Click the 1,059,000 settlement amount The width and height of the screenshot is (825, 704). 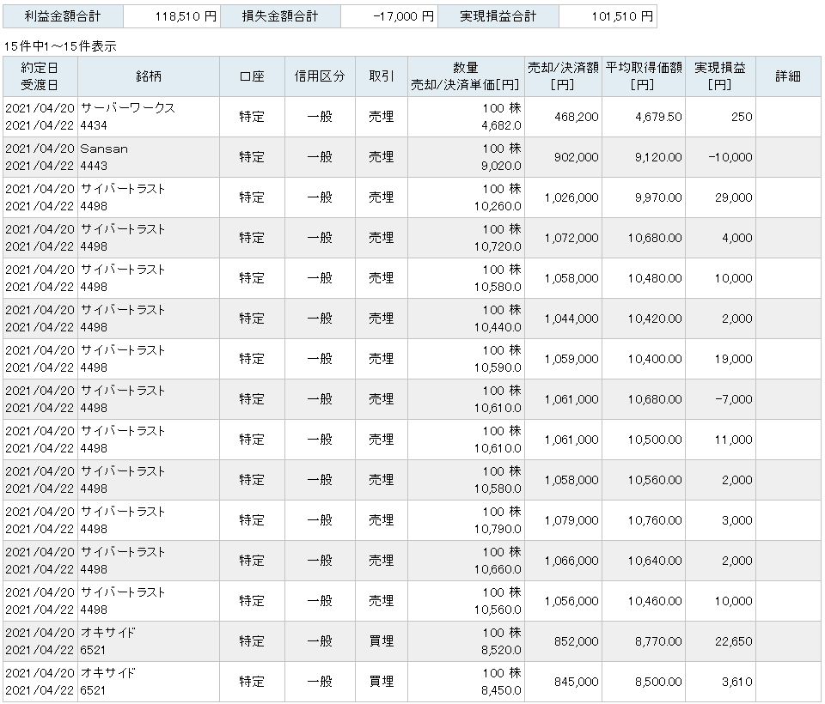click(x=571, y=359)
